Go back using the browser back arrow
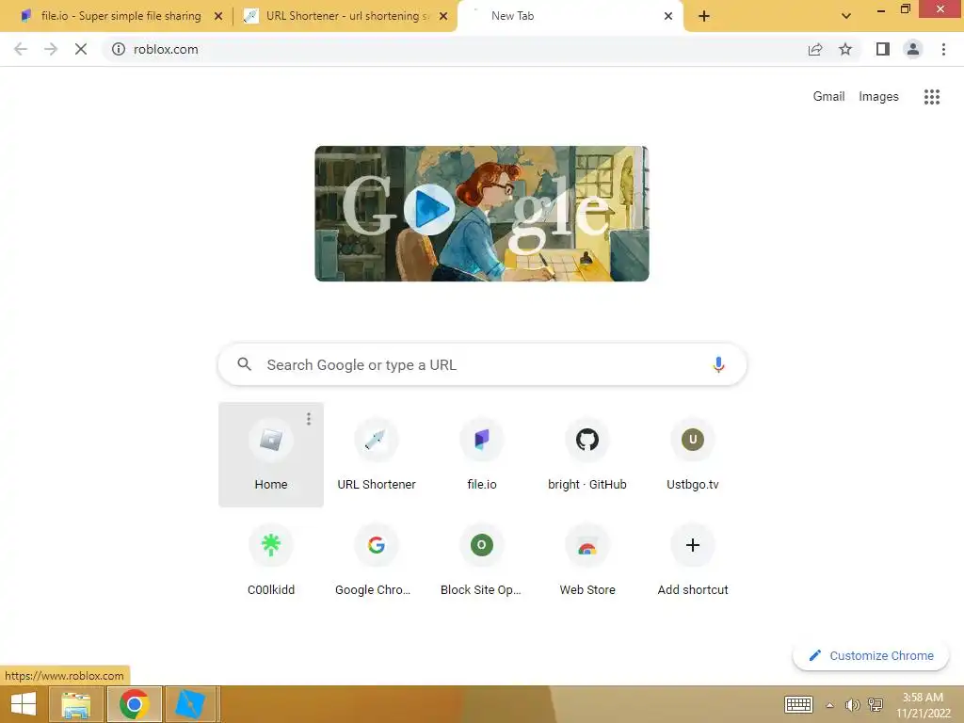This screenshot has width=964, height=723. [x=21, y=49]
